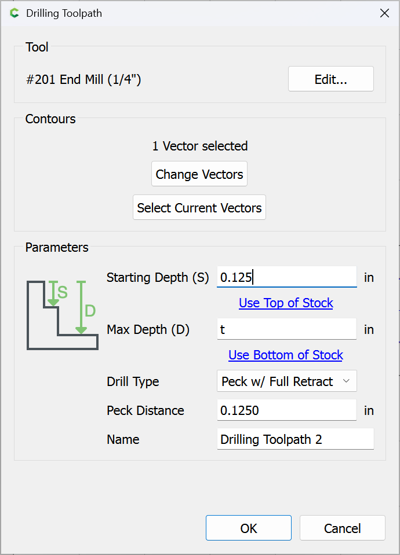Click the Carbide Create logo in title bar
400x555 pixels.
tap(14, 13)
